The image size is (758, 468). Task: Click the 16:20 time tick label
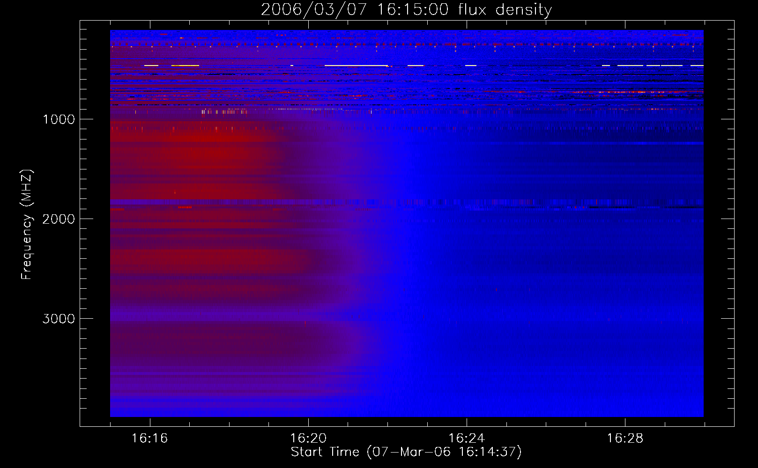click(308, 438)
